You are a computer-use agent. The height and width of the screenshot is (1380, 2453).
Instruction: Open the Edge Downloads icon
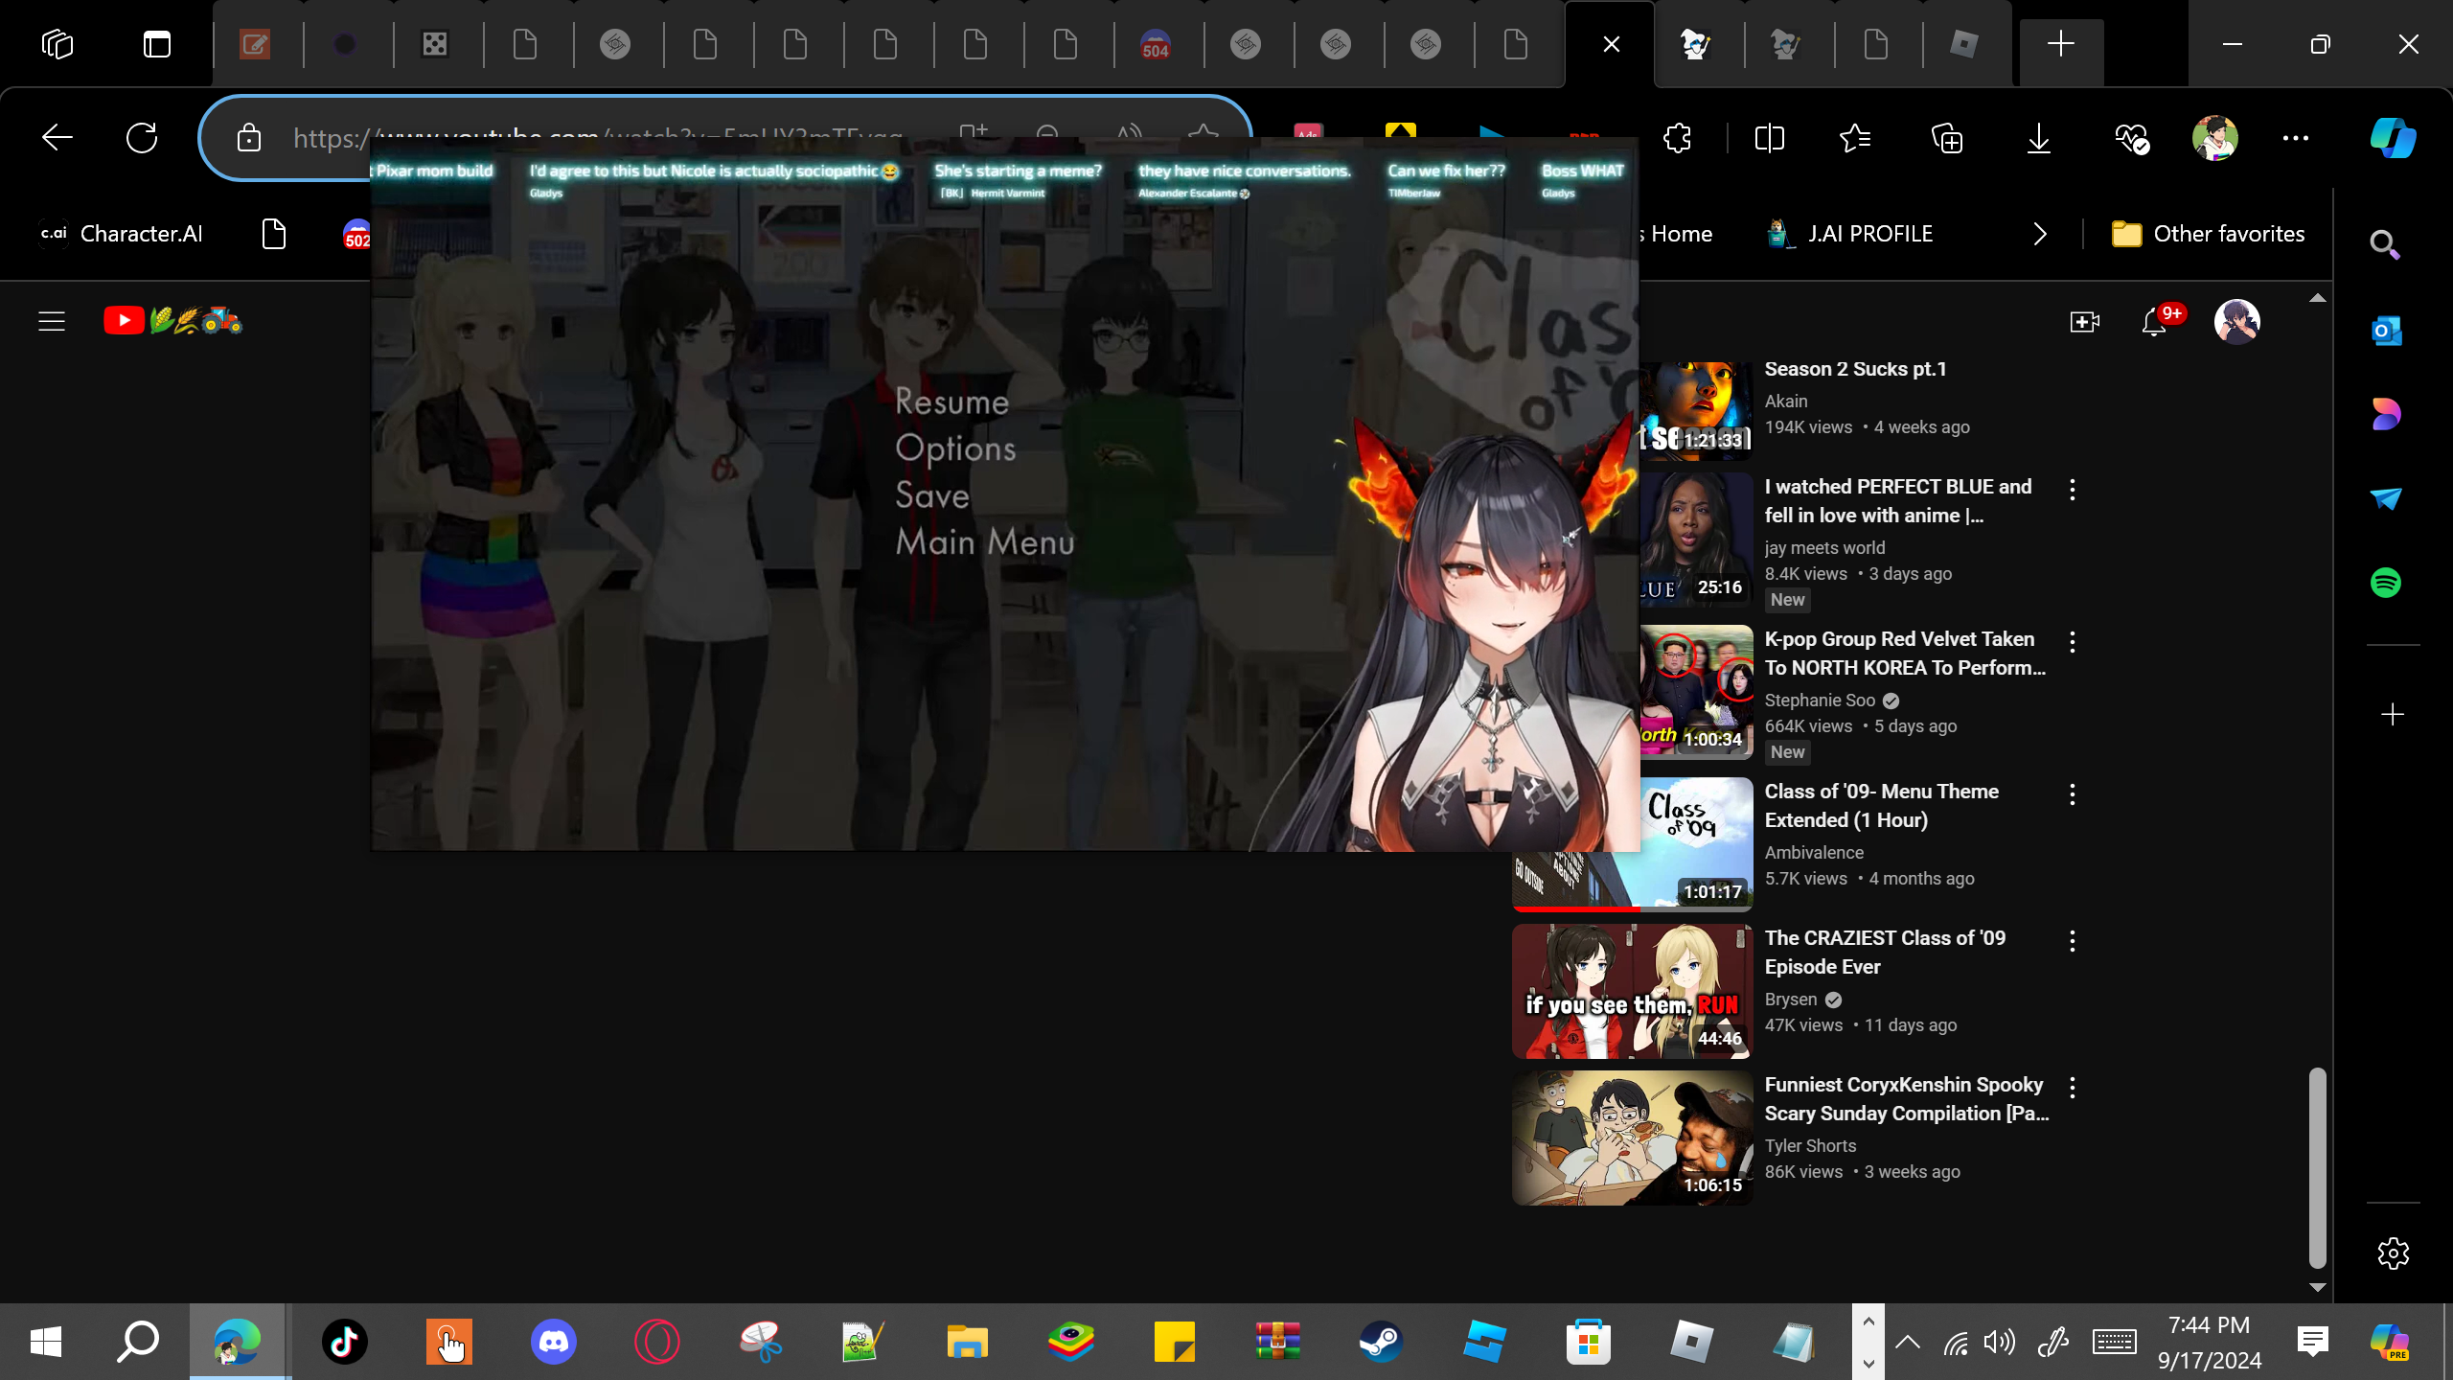tap(2039, 139)
